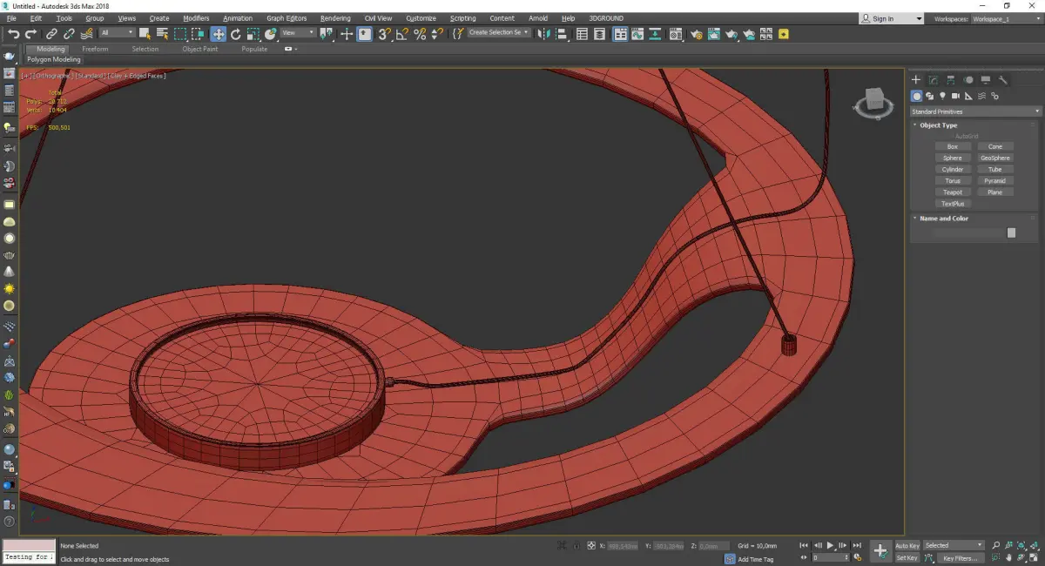Toggle Auto Key animation mode
This screenshot has width=1045, height=566.
(907, 545)
